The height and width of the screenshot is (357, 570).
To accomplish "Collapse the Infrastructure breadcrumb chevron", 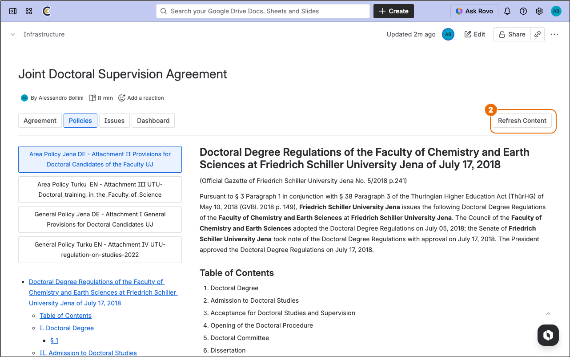I will tap(13, 34).
